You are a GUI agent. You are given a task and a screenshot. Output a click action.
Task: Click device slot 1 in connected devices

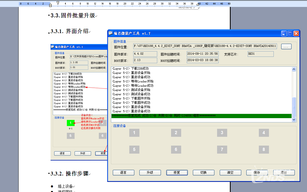(134, 133)
